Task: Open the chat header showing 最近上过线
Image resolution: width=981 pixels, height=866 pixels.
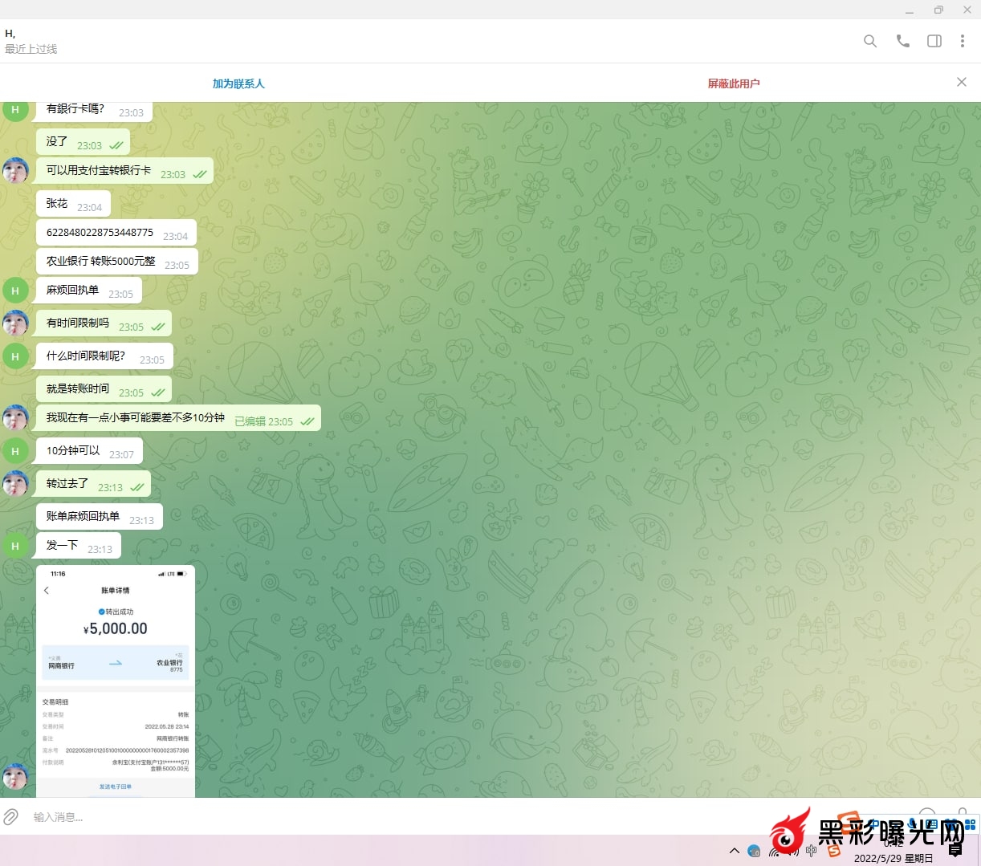Action: (32, 41)
